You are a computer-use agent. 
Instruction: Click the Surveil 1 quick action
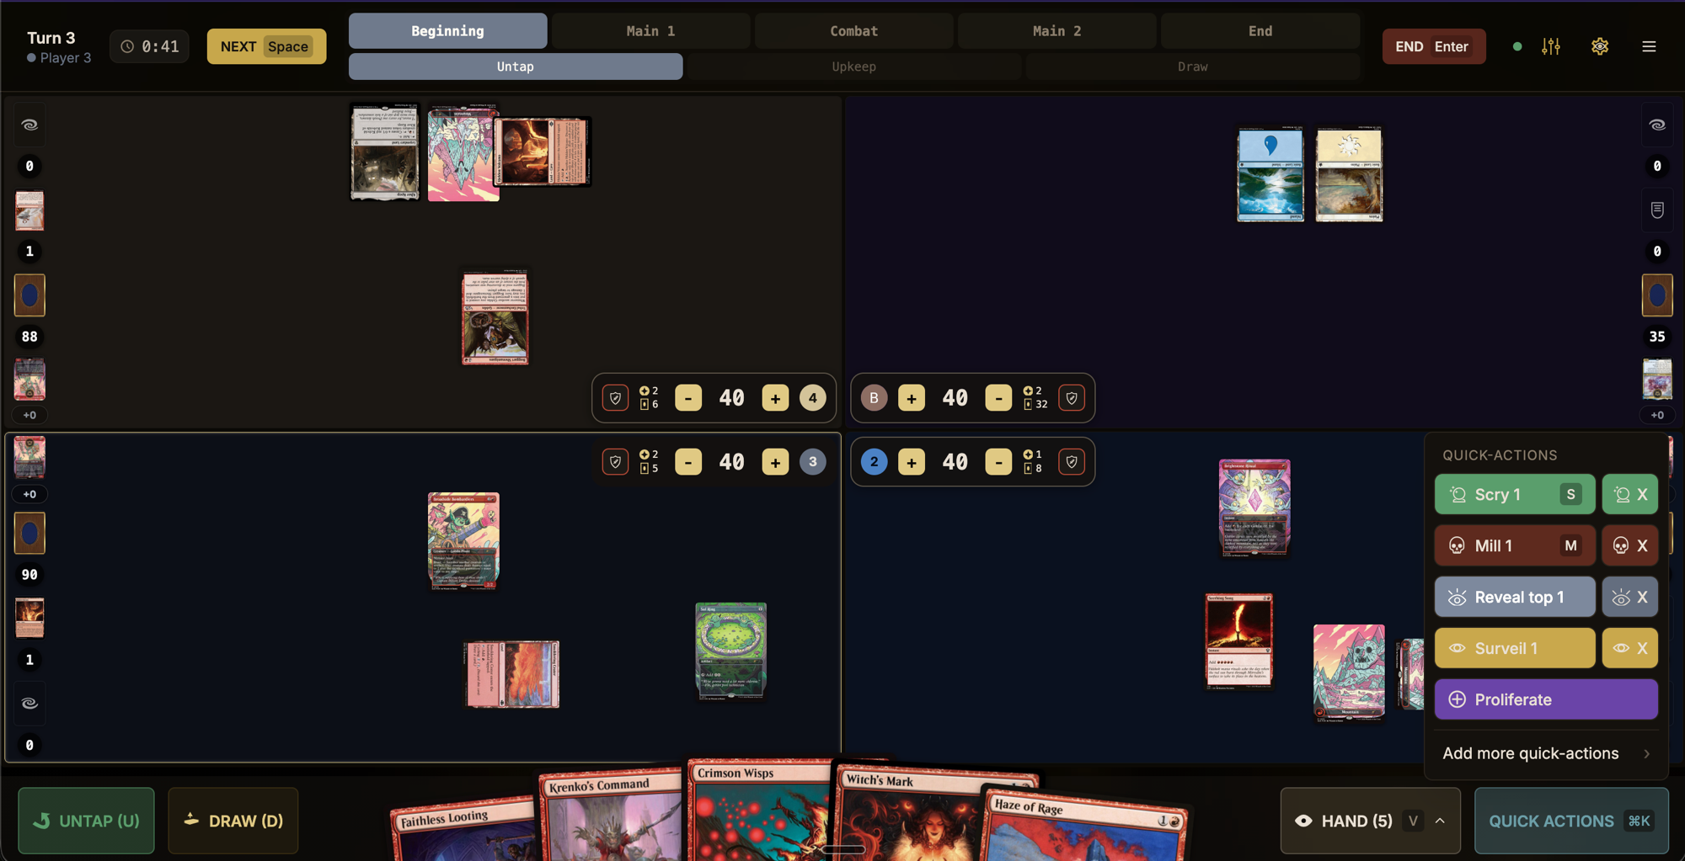(1515, 648)
